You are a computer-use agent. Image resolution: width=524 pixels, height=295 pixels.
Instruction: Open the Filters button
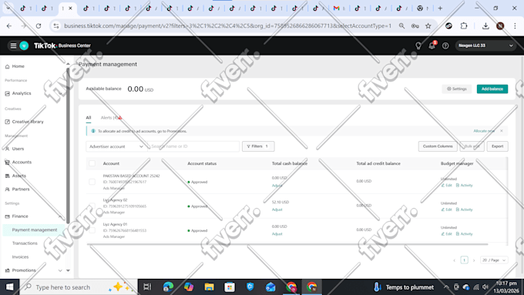[x=258, y=146]
